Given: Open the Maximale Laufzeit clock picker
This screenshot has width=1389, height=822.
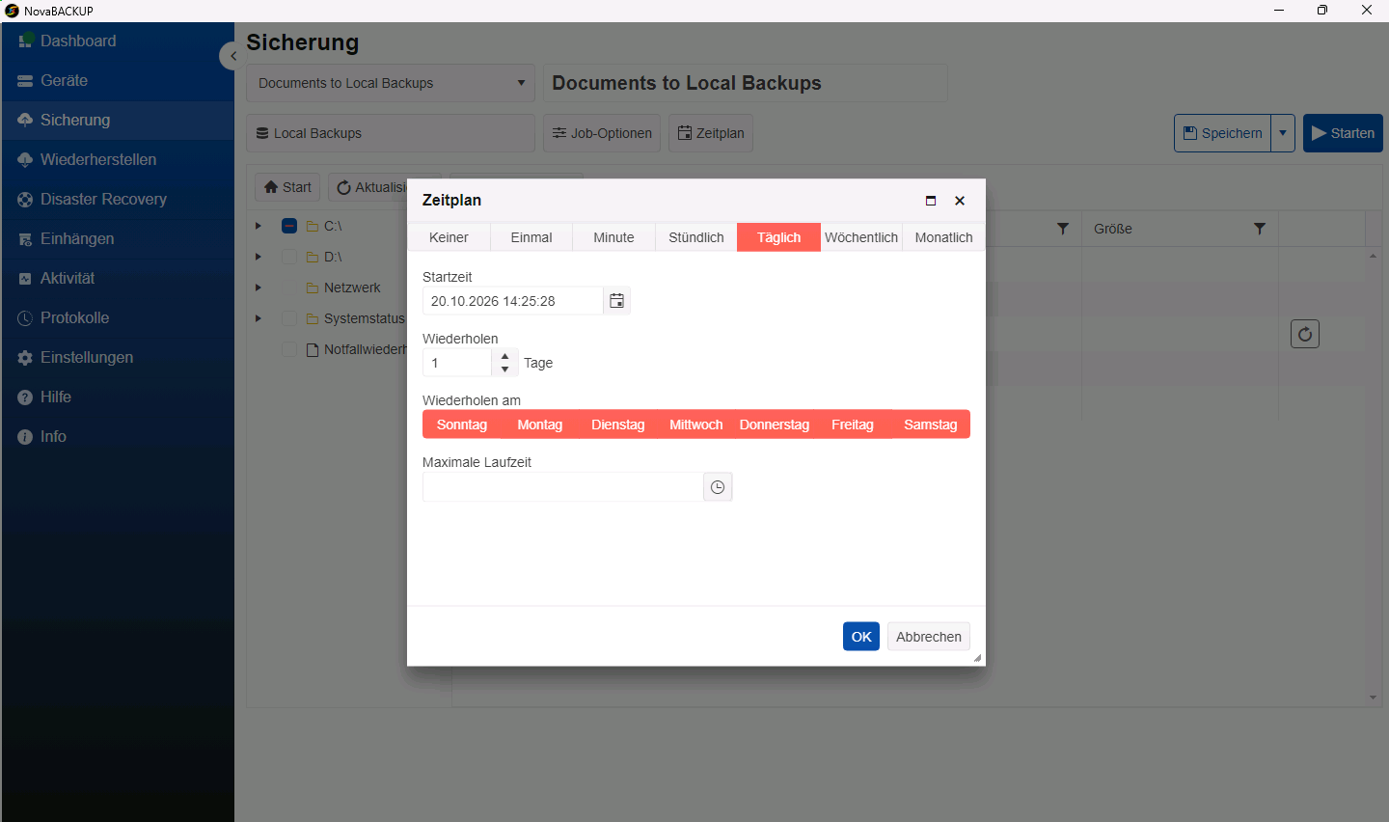Looking at the screenshot, I should tap(718, 487).
